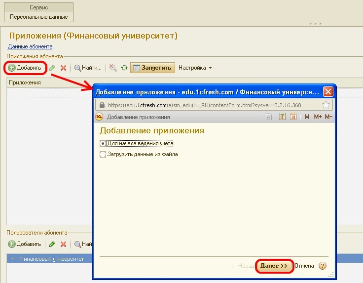Click the Далее >> button
363x283 pixels.
click(x=274, y=266)
